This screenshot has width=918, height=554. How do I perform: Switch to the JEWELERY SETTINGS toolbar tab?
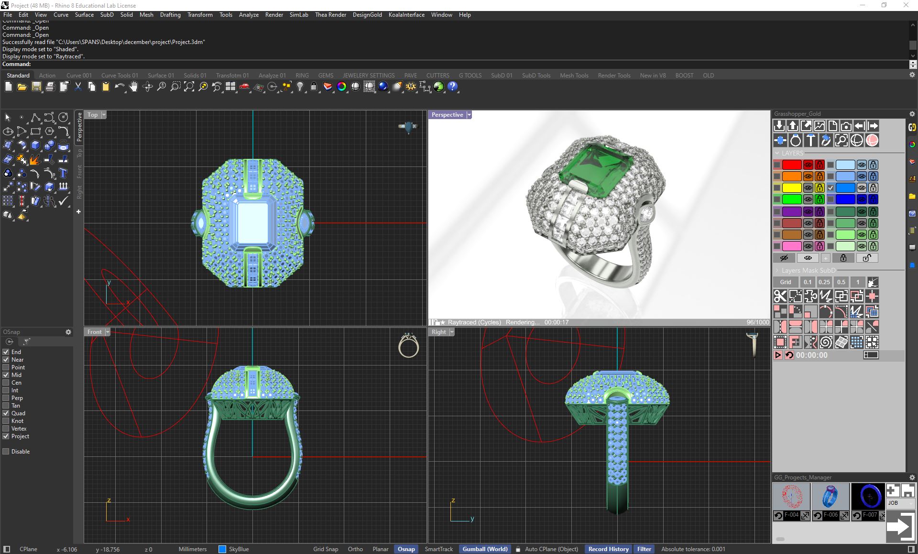tap(368, 76)
